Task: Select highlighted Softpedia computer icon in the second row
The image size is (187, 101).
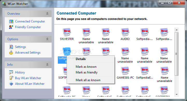Action: pyautogui.click(x=67, y=51)
